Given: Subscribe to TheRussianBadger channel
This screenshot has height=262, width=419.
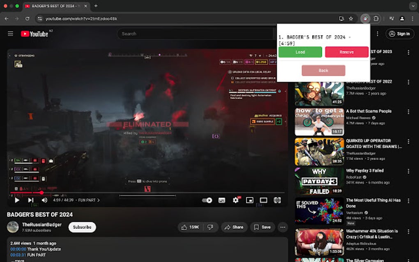Looking at the screenshot, I should (x=82, y=227).
